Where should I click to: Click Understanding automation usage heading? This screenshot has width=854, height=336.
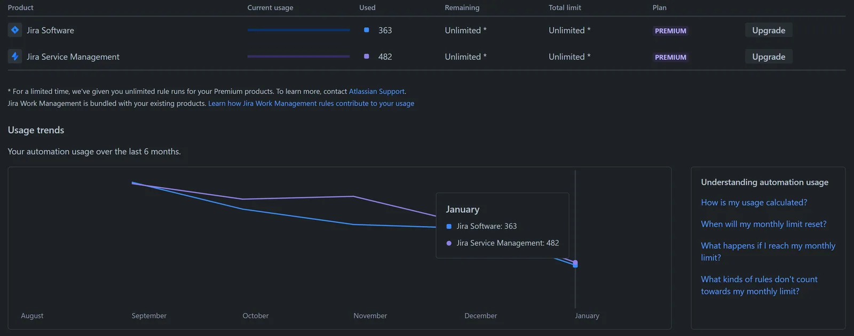pyautogui.click(x=764, y=182)
